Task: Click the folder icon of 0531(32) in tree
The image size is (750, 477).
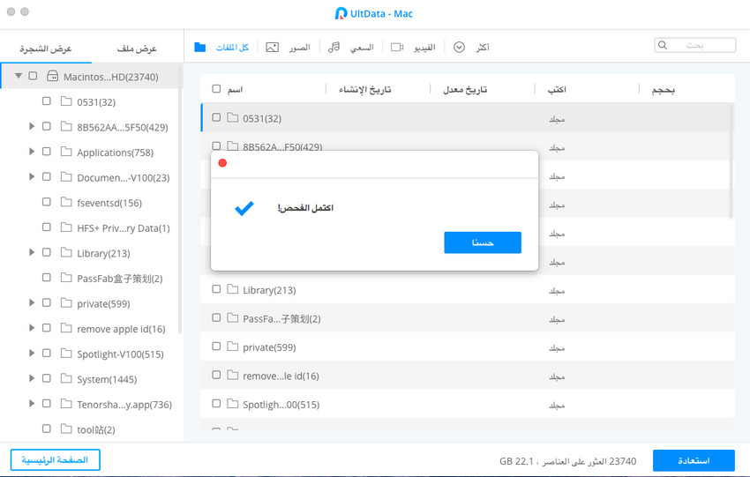Action: (66, 101)
